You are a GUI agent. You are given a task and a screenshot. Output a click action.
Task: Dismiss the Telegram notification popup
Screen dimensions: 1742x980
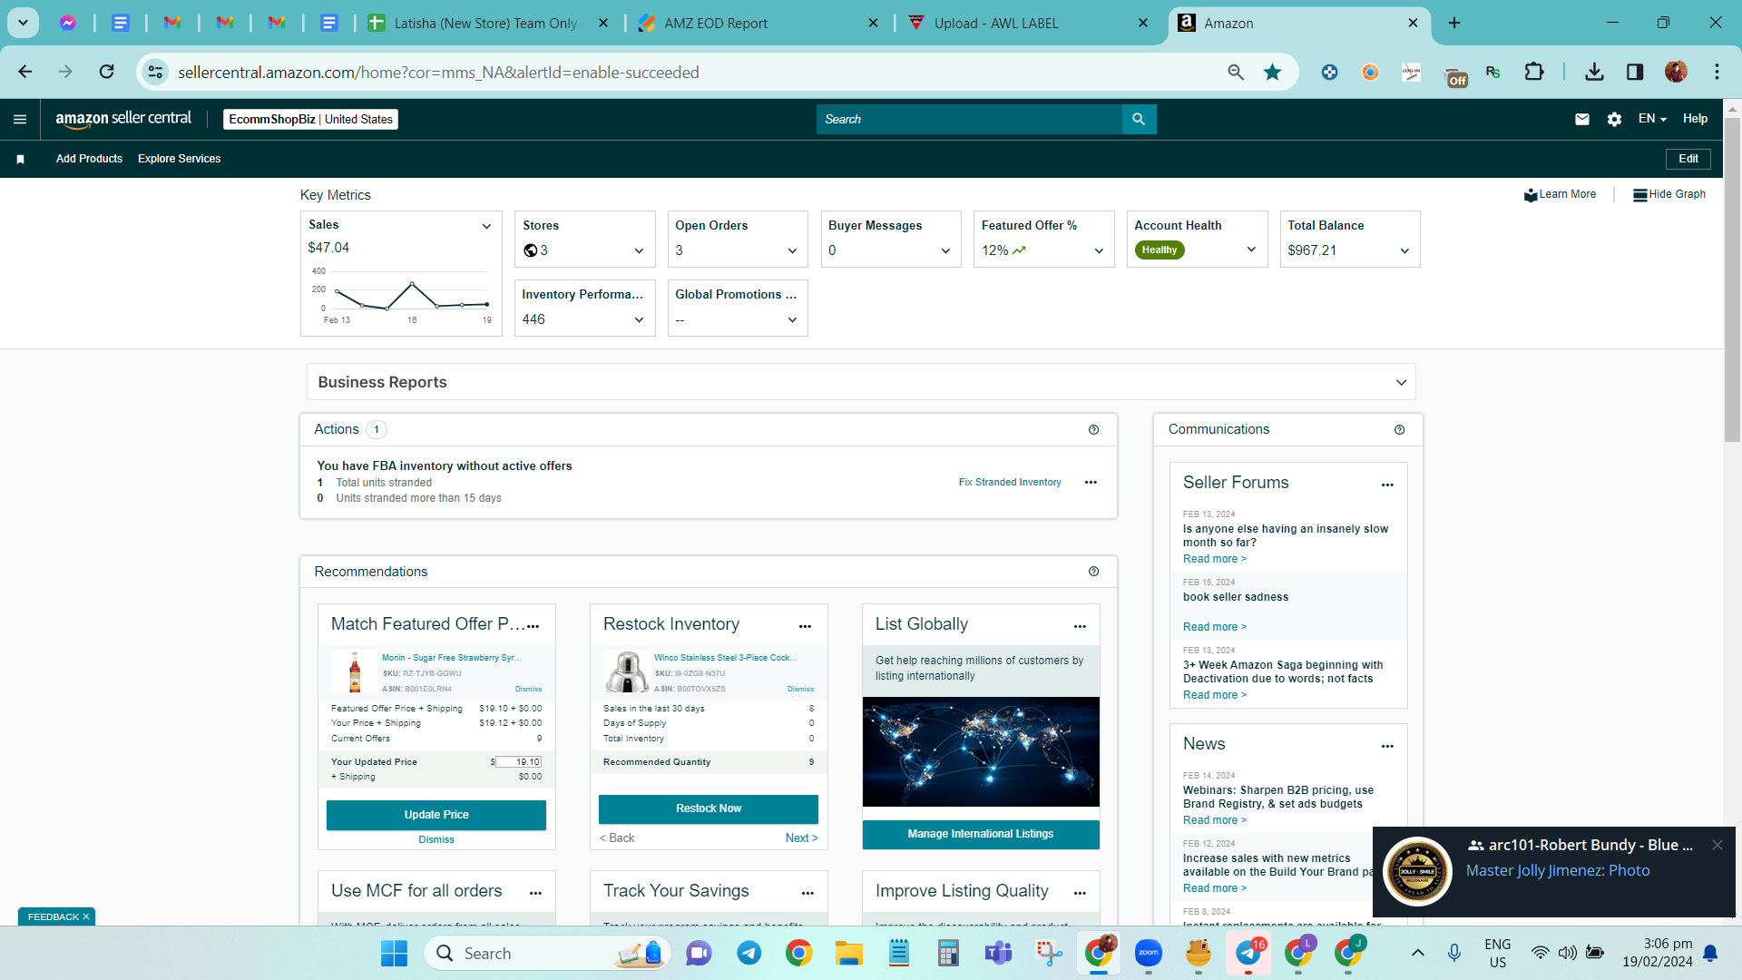[x=1717, y=845]
